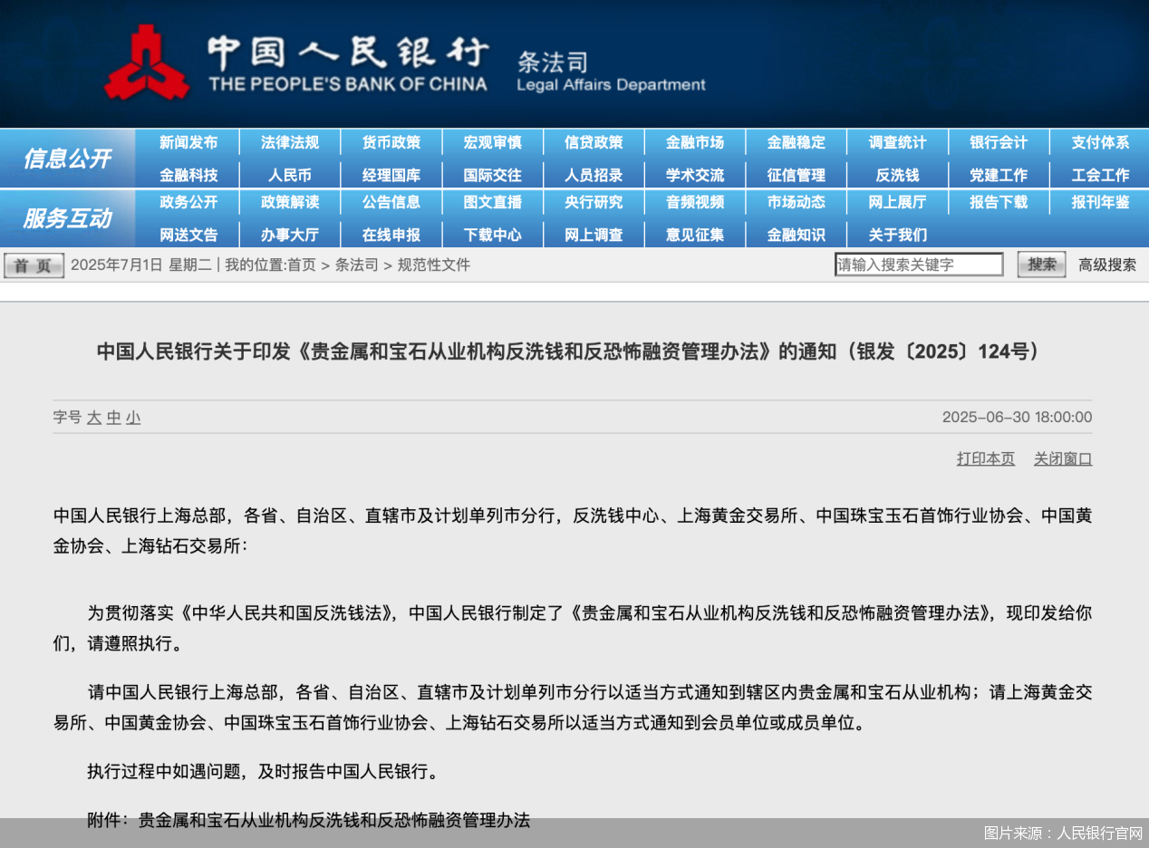Click the publish time 2025-06-30 18:00:00

tap(1017, 418)
